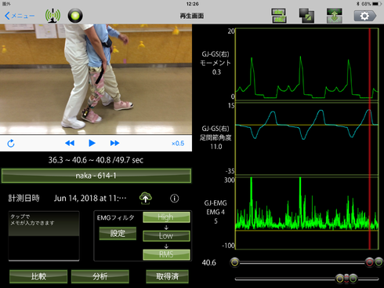Toggle the RMS EMG filter
The height and width of the screenshot is (288, 384).
[x=166, y=254]
